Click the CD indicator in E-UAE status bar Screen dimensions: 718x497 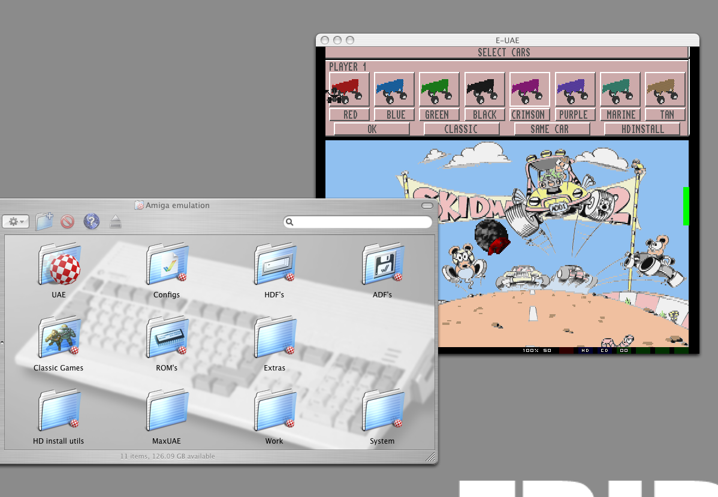coord(605,351)
